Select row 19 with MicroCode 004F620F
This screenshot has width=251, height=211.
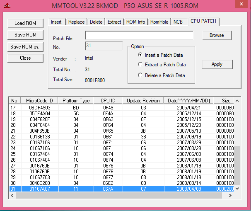tap(121, 119)
